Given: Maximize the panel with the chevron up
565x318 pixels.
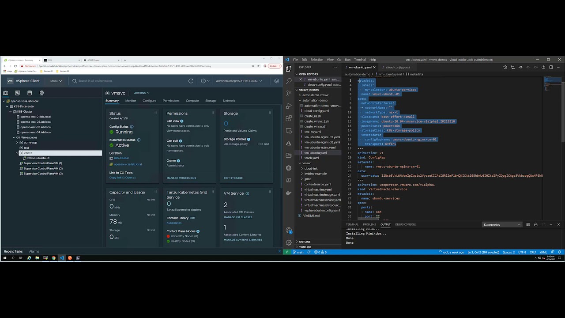Looking at the screenshot, I should (x=551, y=224).
